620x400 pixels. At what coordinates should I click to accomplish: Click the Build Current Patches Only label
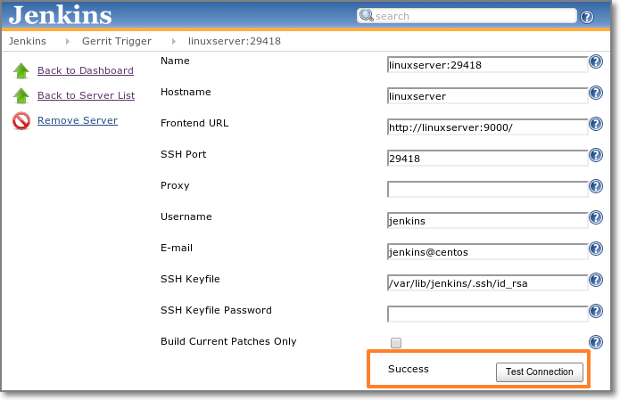coord(228,341)
